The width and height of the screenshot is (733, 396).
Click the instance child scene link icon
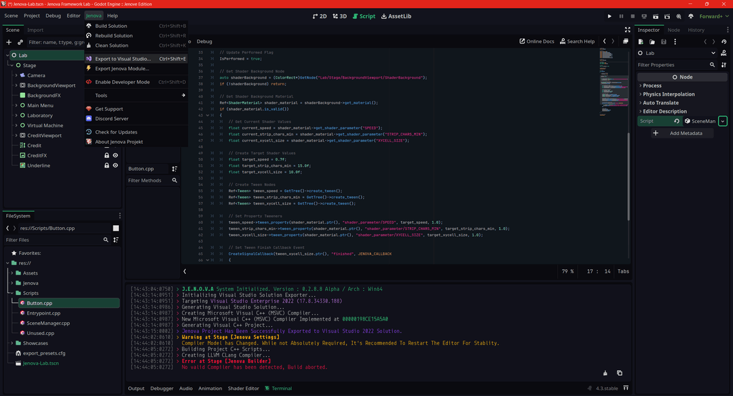coord(20,42)
